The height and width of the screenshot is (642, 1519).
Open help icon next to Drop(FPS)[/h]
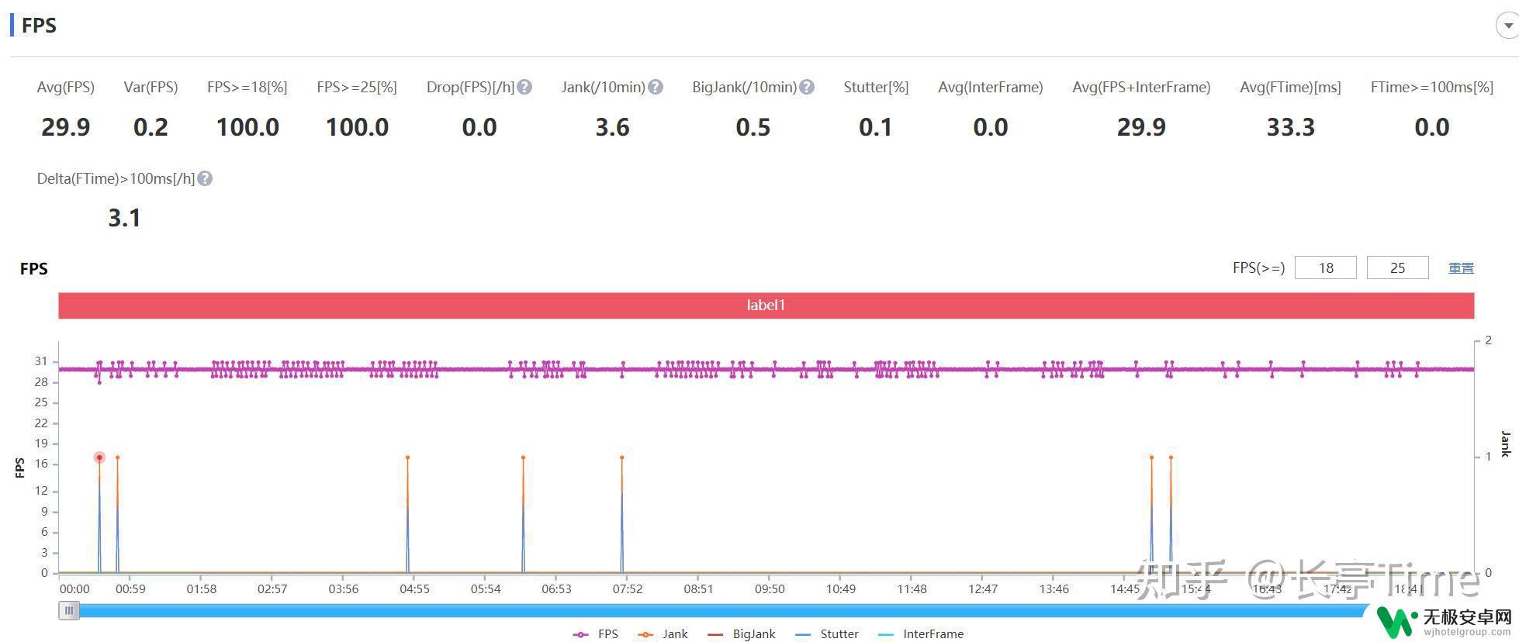point(524,88)
